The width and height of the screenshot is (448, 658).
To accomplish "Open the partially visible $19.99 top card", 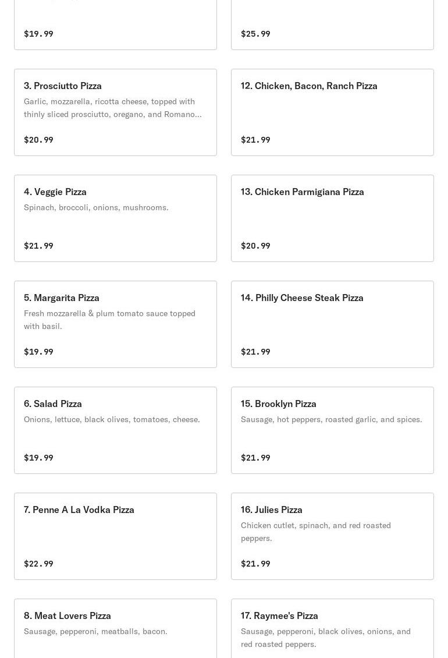I will tap(115, 25).
